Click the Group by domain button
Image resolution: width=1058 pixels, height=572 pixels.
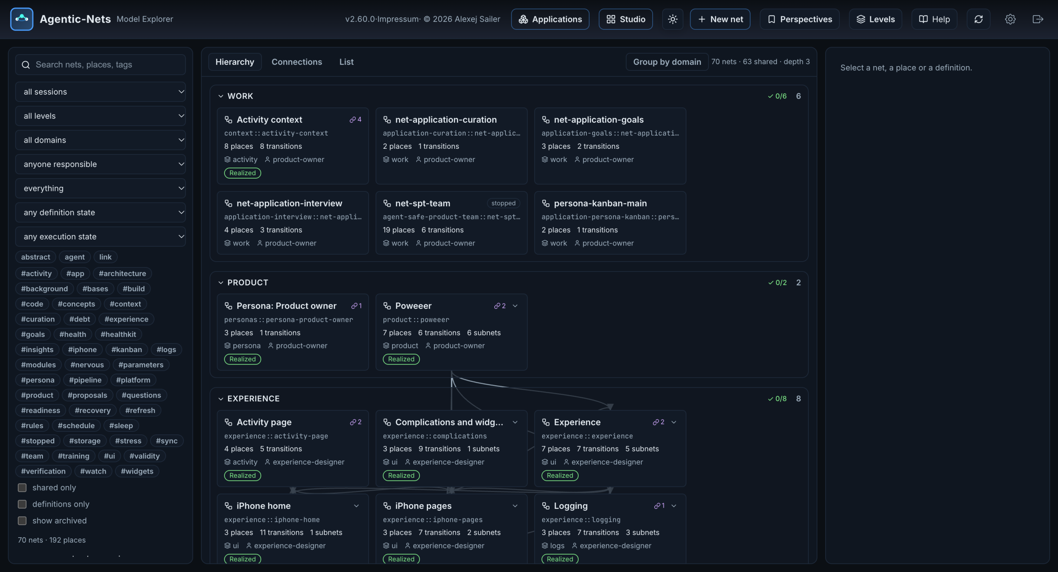point(667,62)
